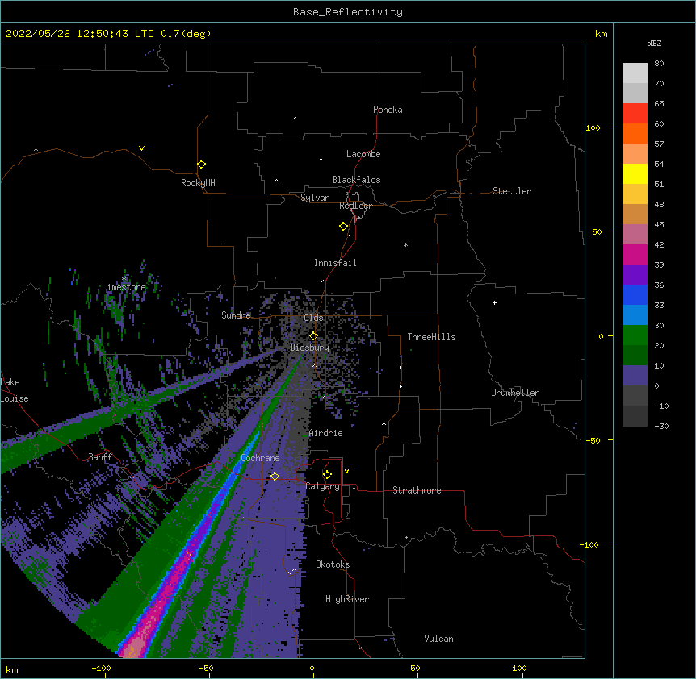Click the HighRiver town label
This screenshot has width=696, height=679.
(347, 599)
